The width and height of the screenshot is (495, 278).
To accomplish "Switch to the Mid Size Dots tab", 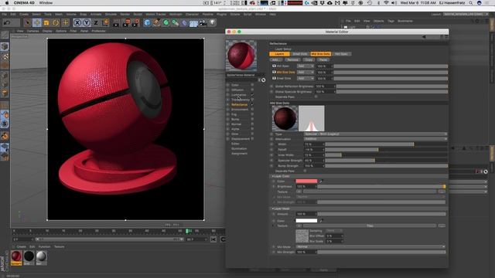I will coord(320,54).
